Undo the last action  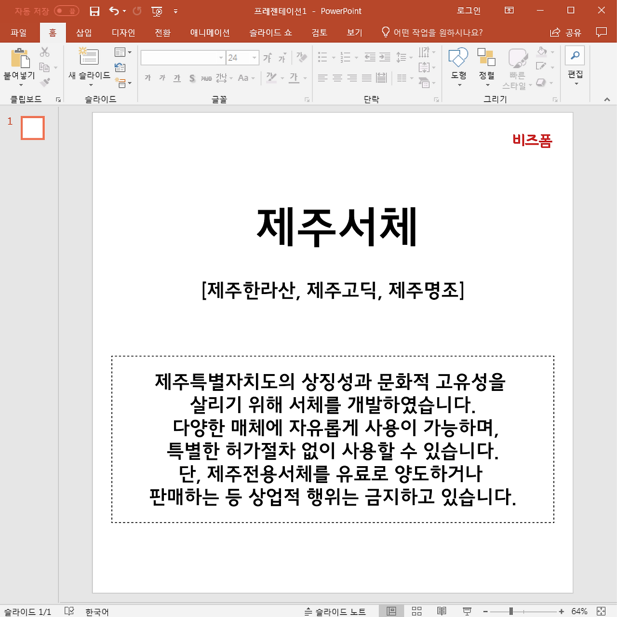(x=114, y=11)
